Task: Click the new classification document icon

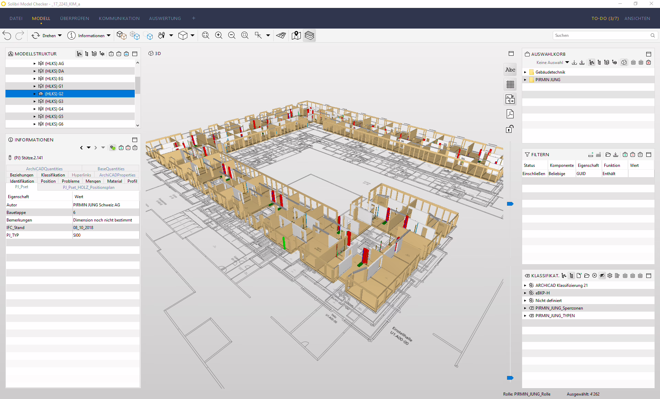Action: pyautogui.click(x=579, y=276)
